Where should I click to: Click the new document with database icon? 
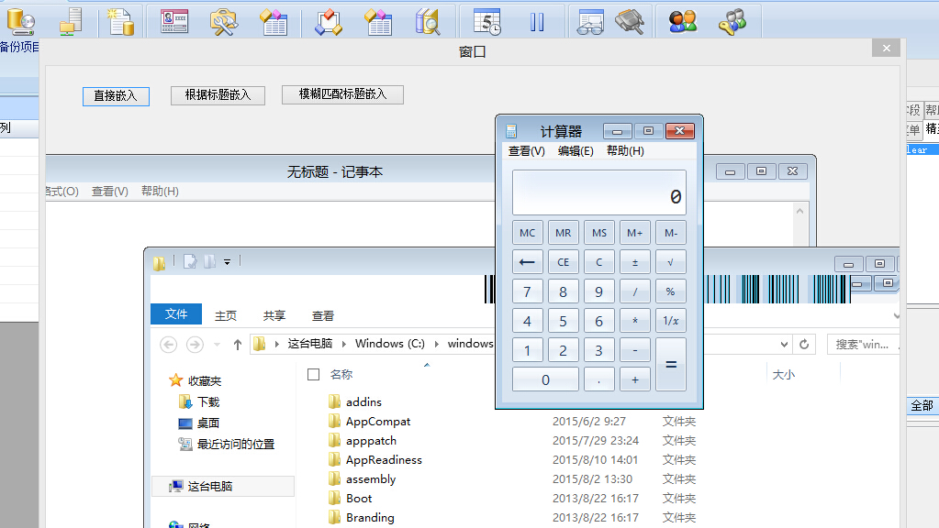(120, 22)
